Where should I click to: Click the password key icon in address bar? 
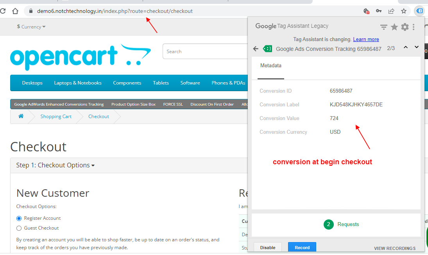coord(379,11)
